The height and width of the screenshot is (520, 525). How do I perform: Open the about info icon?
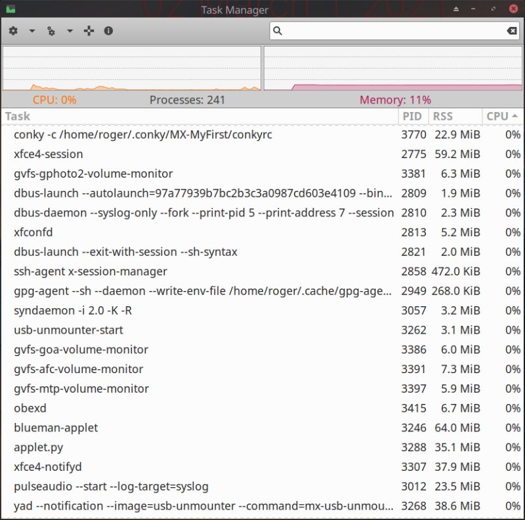click(108, 31)
